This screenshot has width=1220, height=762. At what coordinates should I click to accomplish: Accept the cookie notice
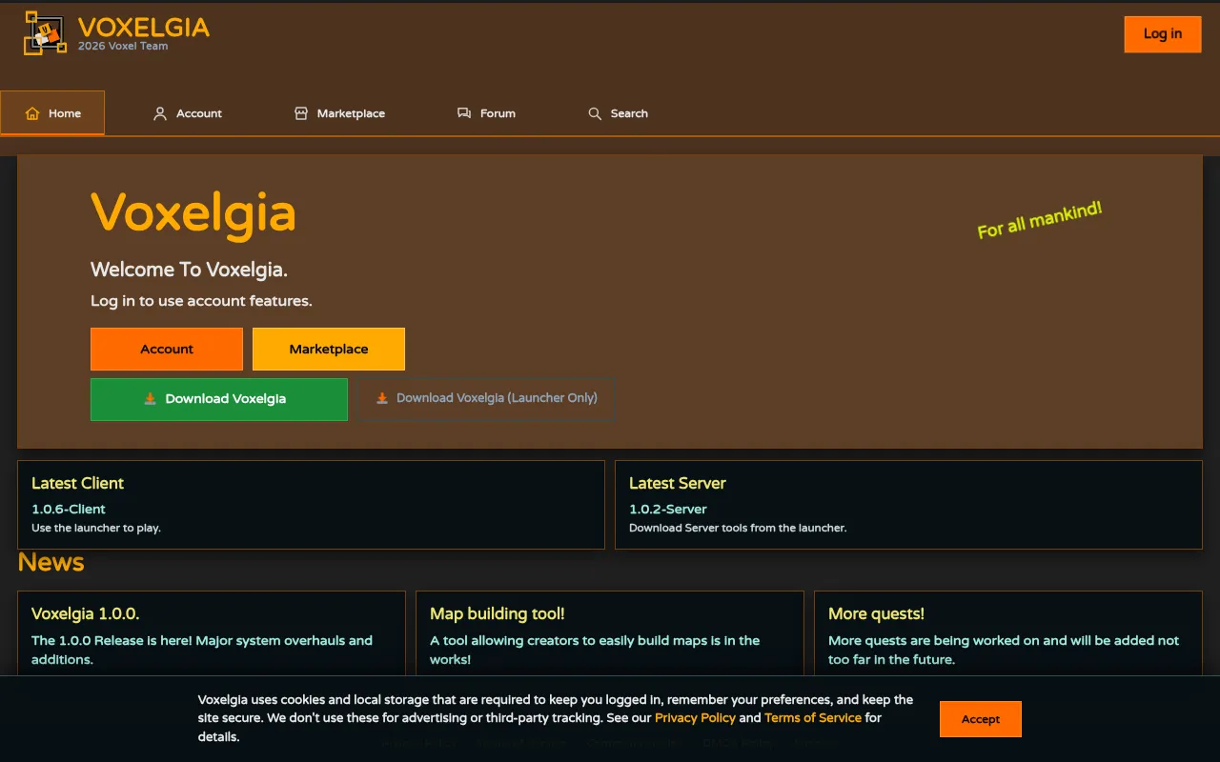(x=981, y=719)
